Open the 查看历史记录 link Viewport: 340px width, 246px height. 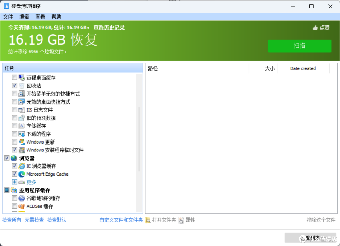coord(109,27)
